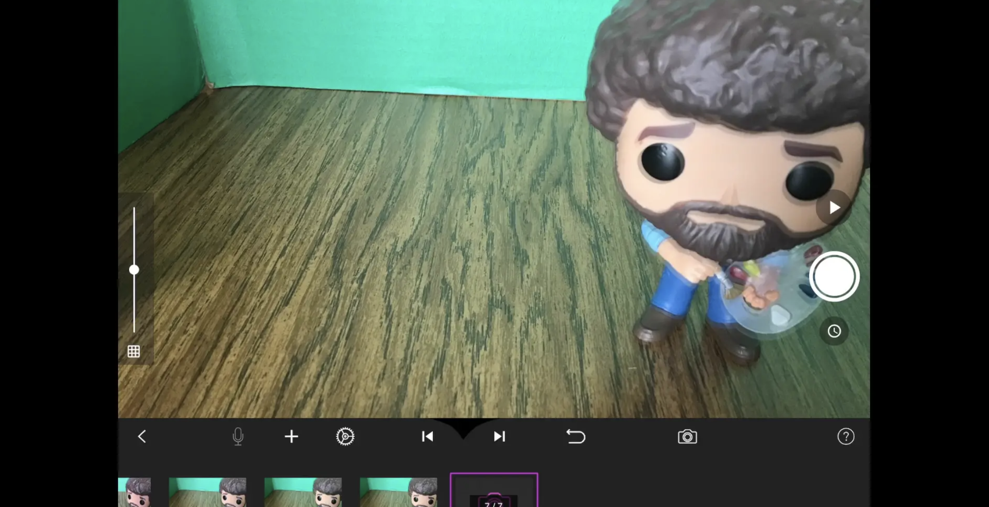
Task: Click the timeline playhead triangle marker
Action: point(463,429)
